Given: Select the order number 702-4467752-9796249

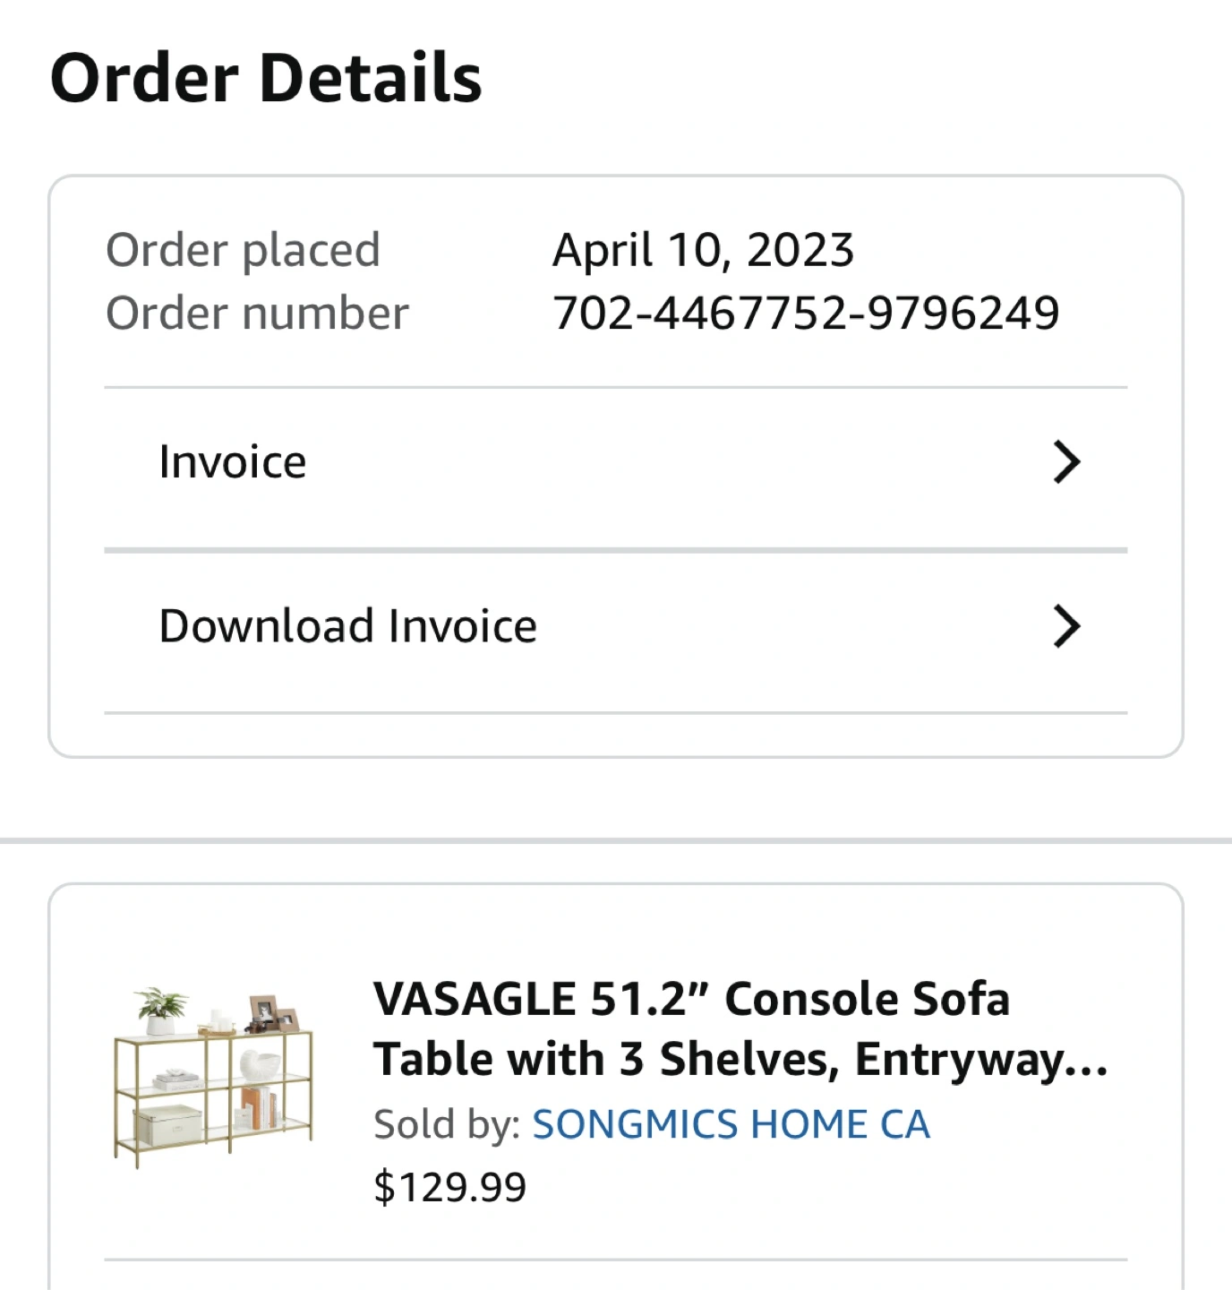Looking at the screenshot, I should pos(806,314).
